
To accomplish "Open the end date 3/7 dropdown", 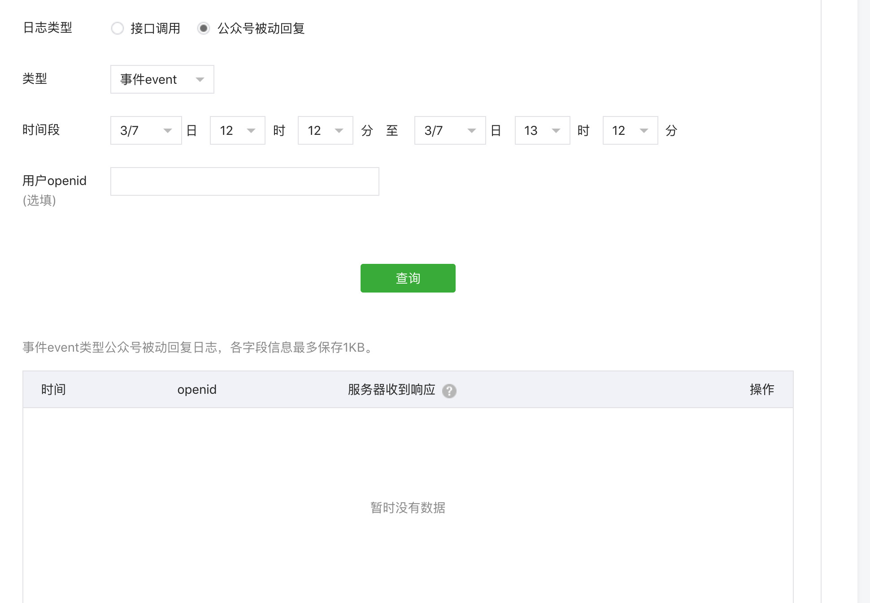I will point(450,130).
